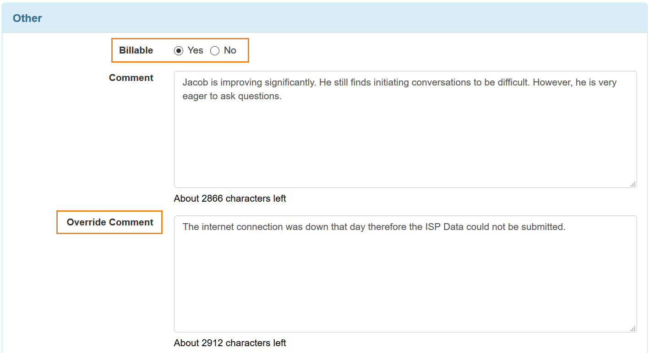Click the "About 2912 characters left" counter

point(230,343)
